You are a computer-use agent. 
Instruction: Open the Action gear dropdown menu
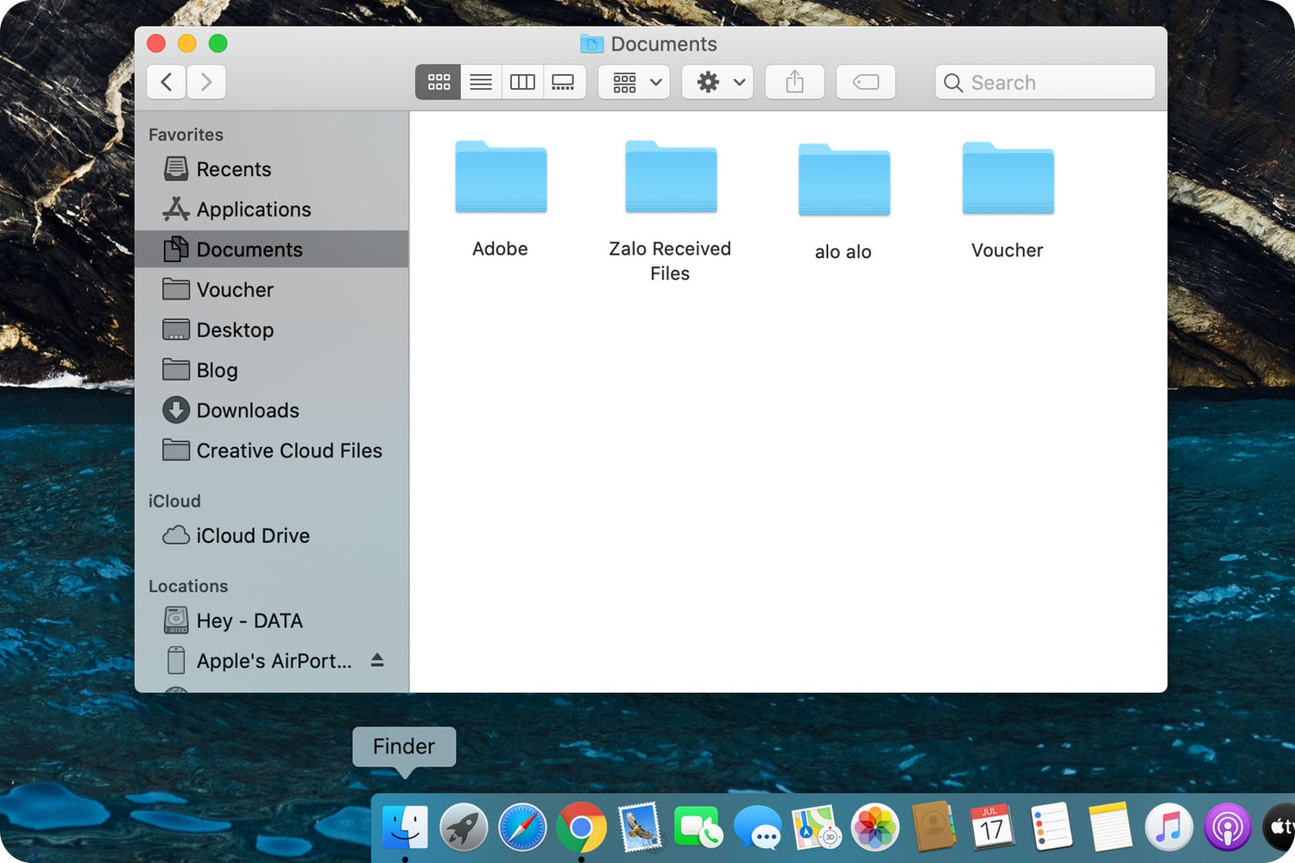point(717,82)
